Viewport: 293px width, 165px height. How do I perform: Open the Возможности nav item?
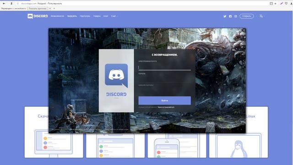click(57, 16)
